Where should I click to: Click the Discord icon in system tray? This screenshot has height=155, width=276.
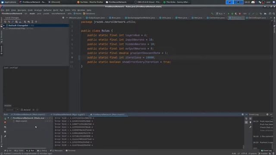[x=253, y=2]
